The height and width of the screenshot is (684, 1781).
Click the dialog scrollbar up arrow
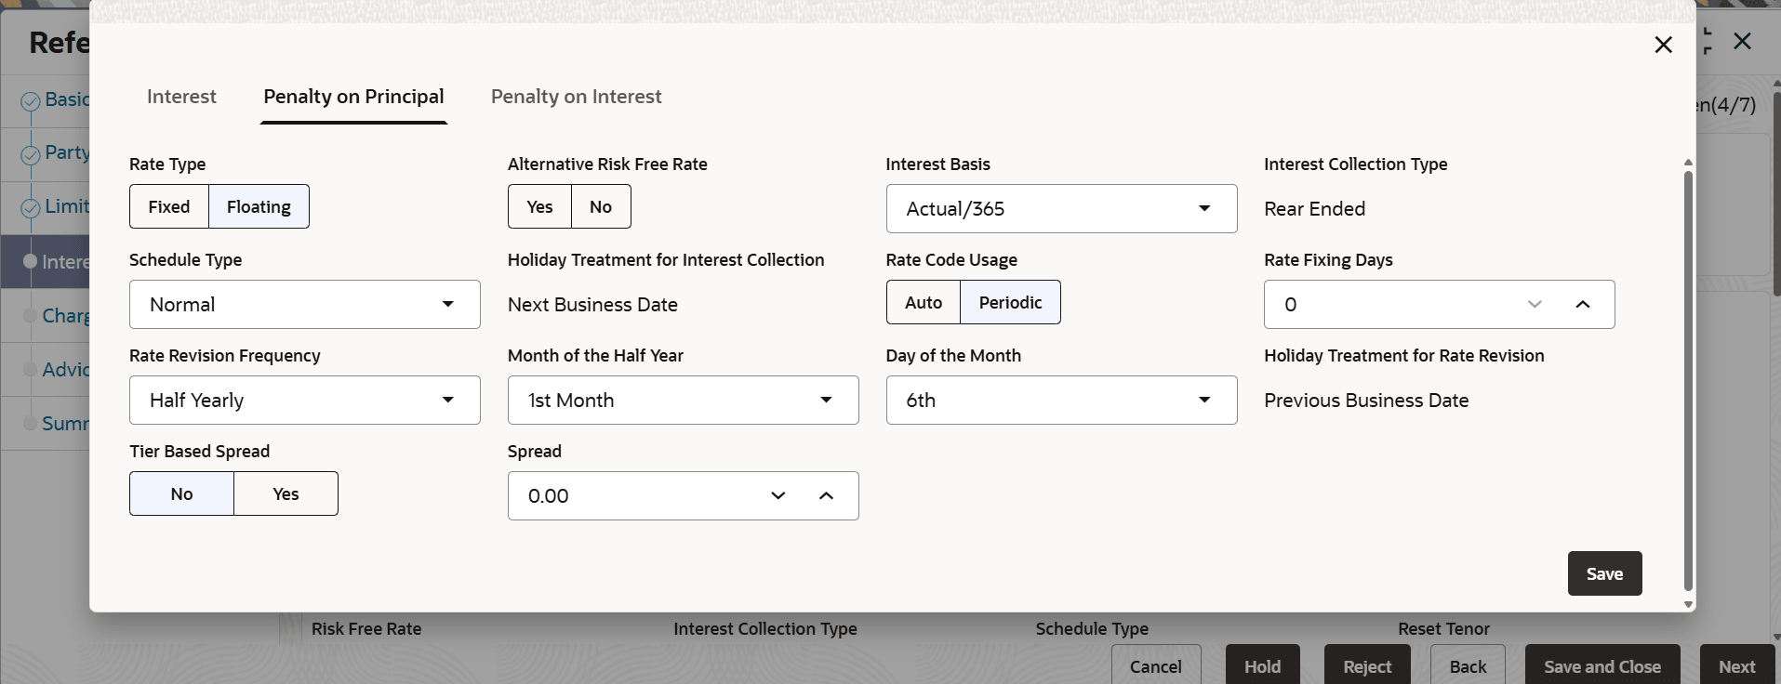click(1688, 163)
